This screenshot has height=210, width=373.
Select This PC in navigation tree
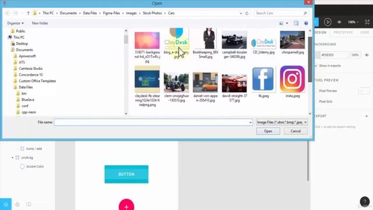tap(19, 37)
